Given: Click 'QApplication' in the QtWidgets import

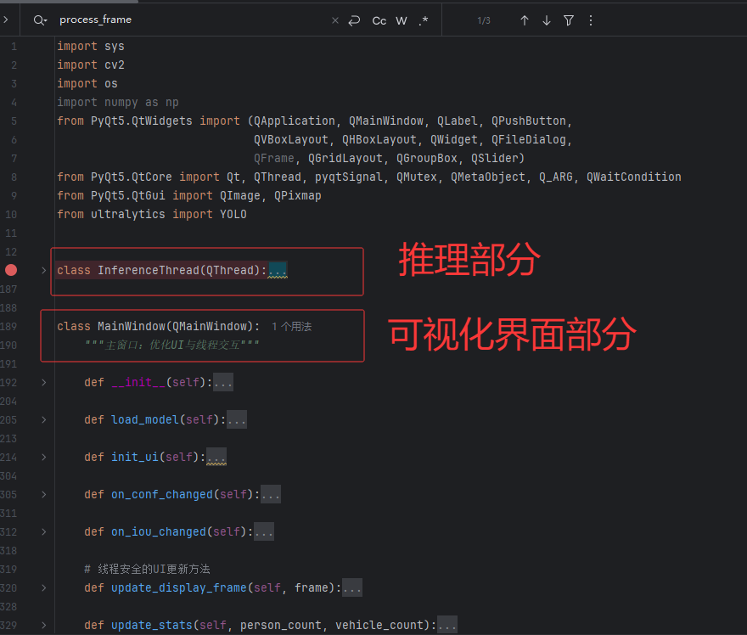Looking at the screenshot, I should 294,121.
